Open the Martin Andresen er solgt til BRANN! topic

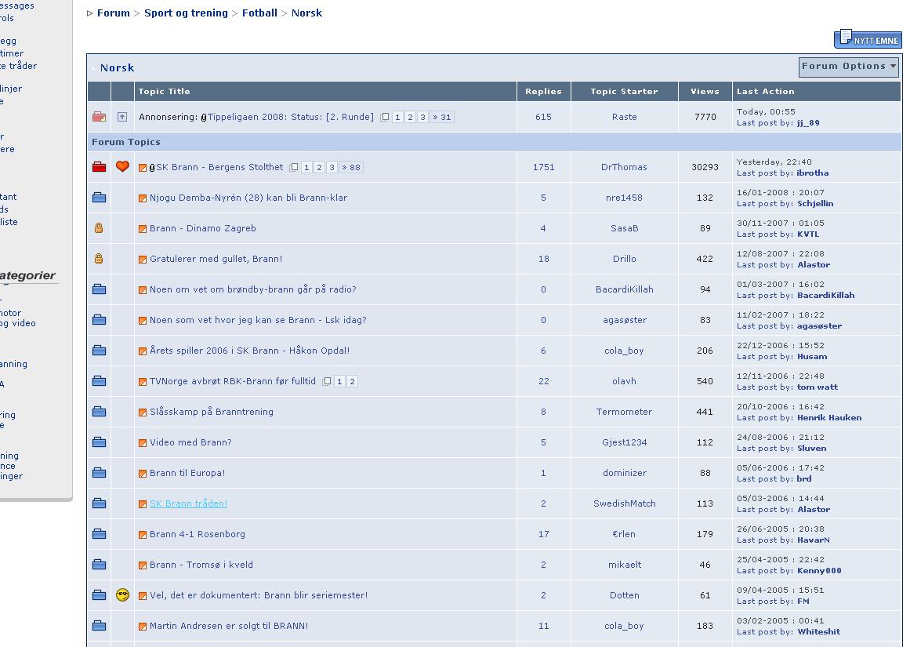[229, 626]
